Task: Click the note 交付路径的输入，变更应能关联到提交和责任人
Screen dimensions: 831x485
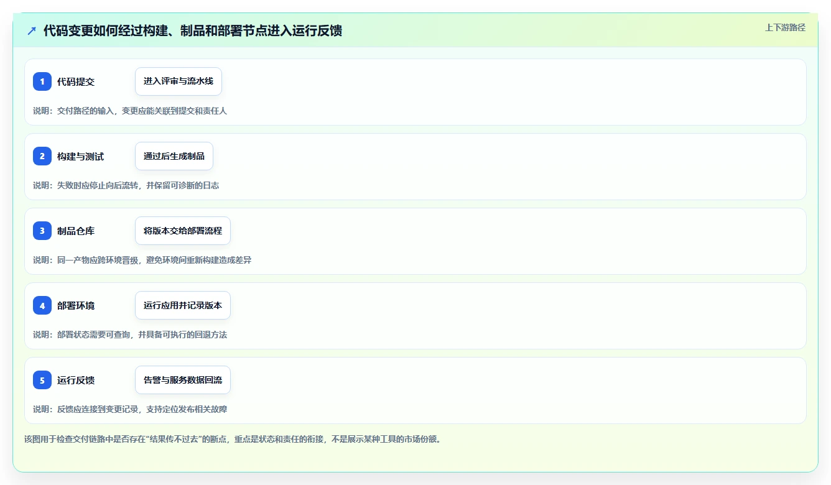Action: pyautogui.click(x=130, y=111)
